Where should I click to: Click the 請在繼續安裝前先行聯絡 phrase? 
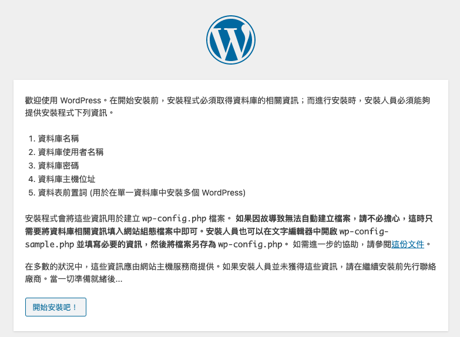pyautogui.click(x=391, y=267)
